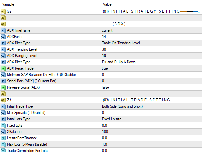Click the double-type icon beside Fixed Lots
This screenshot has width=203, height=152.
pos(3,125)
